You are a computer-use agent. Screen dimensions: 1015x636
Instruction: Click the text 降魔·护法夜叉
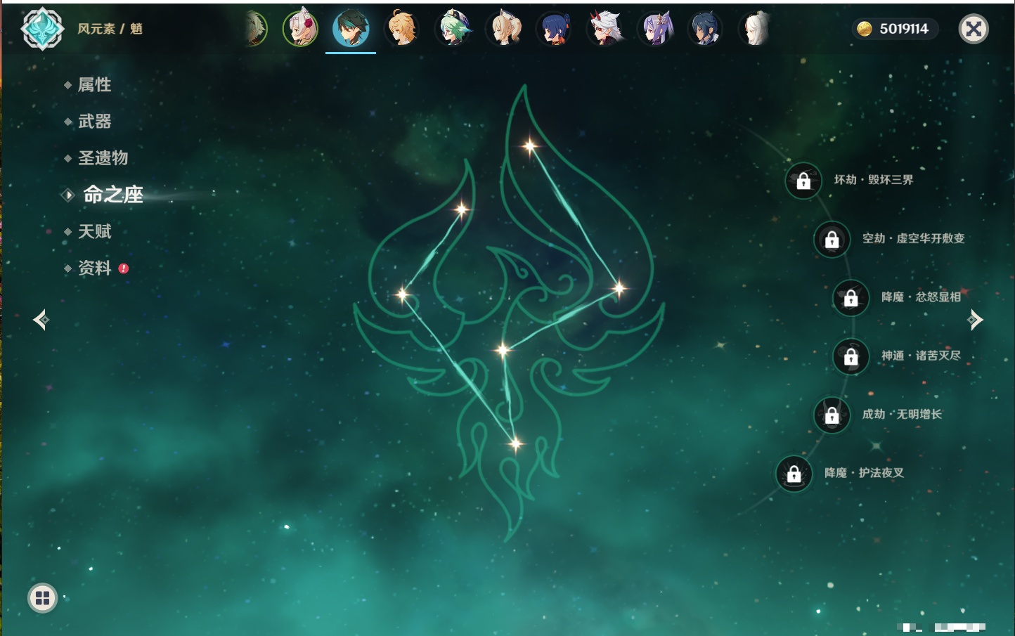(864, 473)
